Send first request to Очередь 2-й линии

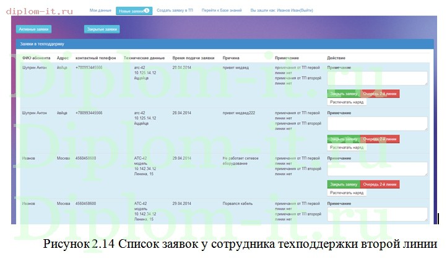point(380,94)
